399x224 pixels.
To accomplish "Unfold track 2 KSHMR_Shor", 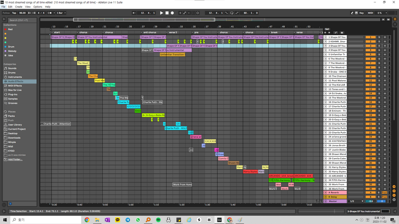I will click(x=326, y=41).
